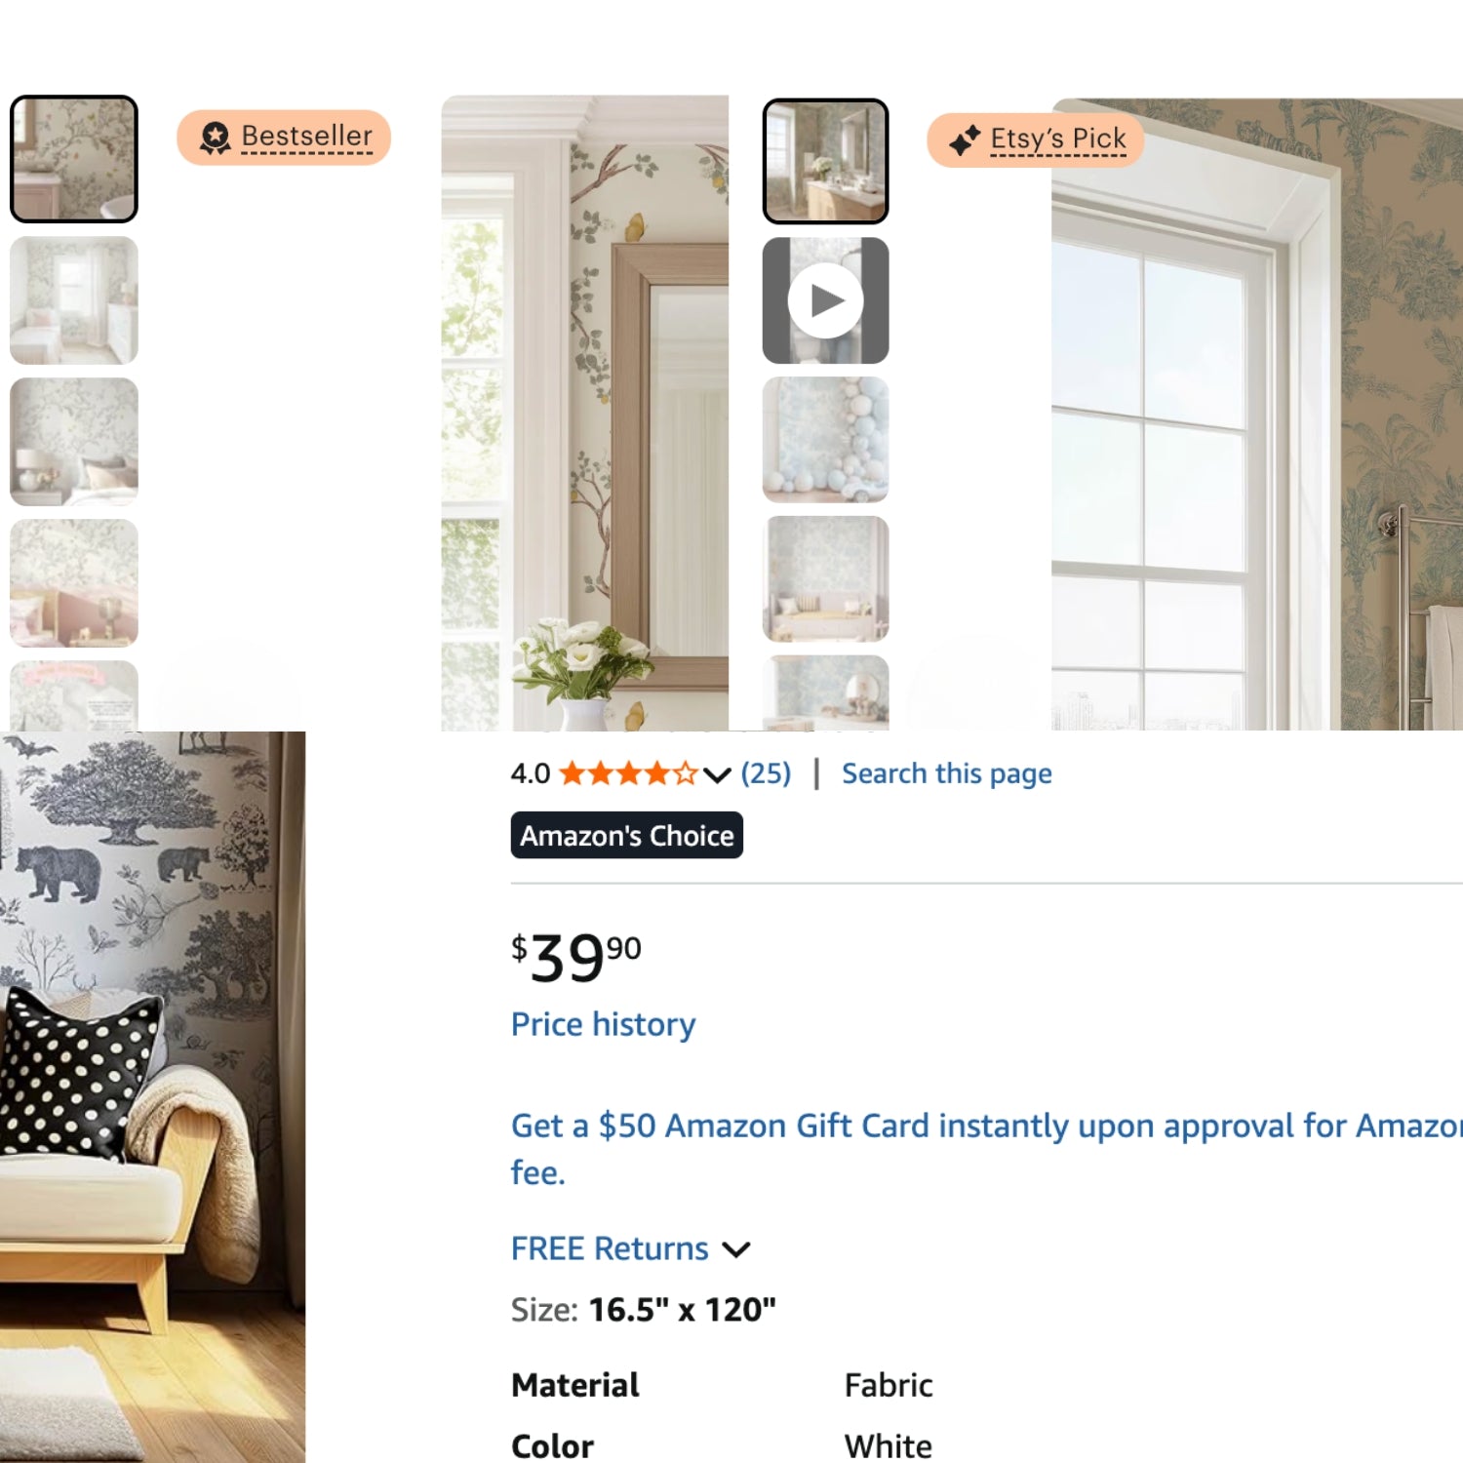
Task: Click the Search this page link
Action: pyautogui.click(x=947, y=773)
